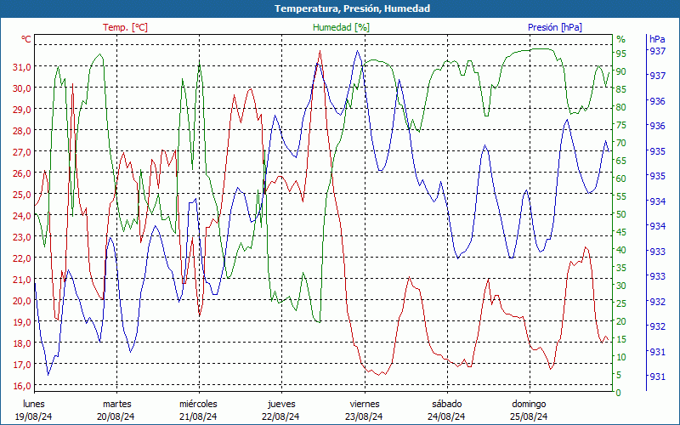This screenshot has height=425, width=680.
Task: Click the viernes day label
Action: pyautogui.click(x=365, y=404)
